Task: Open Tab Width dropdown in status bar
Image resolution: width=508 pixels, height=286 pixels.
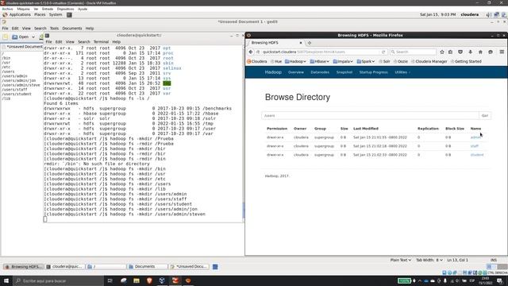Action: pos(429,260)
